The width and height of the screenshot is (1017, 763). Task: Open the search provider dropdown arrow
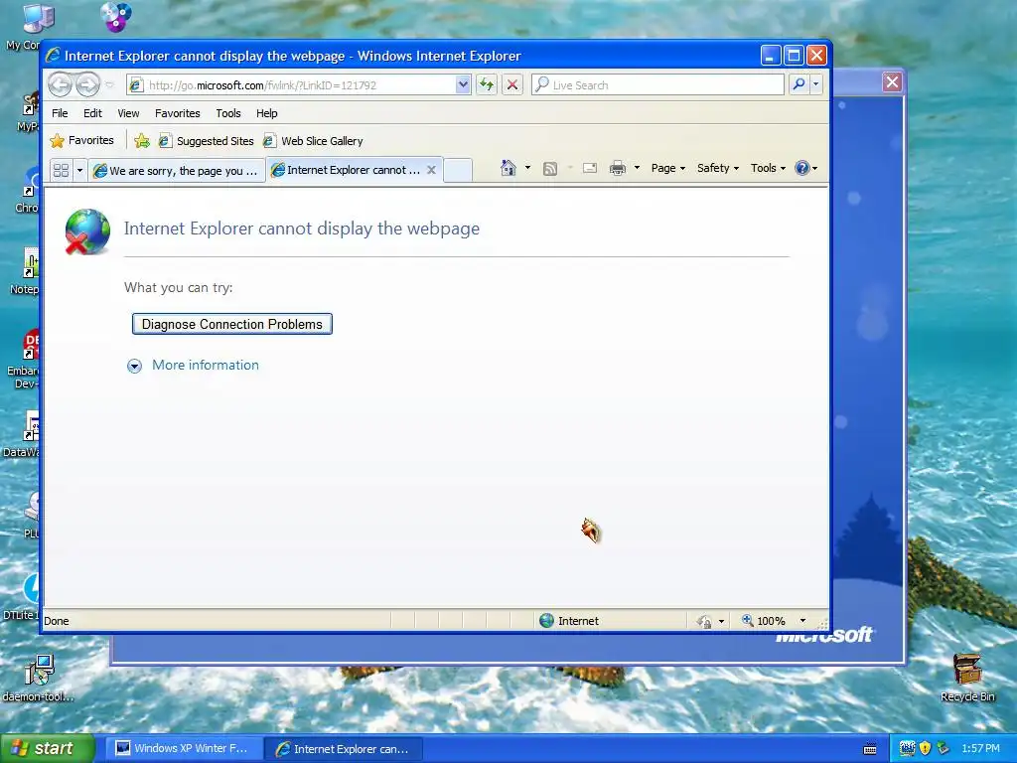[x=816, y=85]
